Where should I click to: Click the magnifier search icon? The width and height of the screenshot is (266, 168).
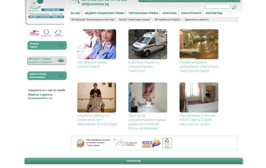tap(234, 7)
